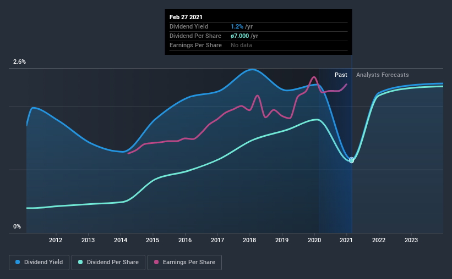Toggle the Dividend Per Share legend button
Image resolution: width=452 pixels, height=279 pixels.
pos(108,263)
